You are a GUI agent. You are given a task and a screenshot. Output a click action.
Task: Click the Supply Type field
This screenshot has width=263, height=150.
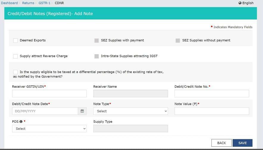[130, 129]
